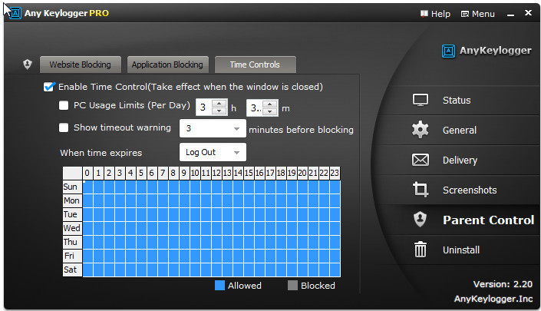The image size is (541, 311).
Task: Click the Any Keylogger title bar logo
Action: 15,13
